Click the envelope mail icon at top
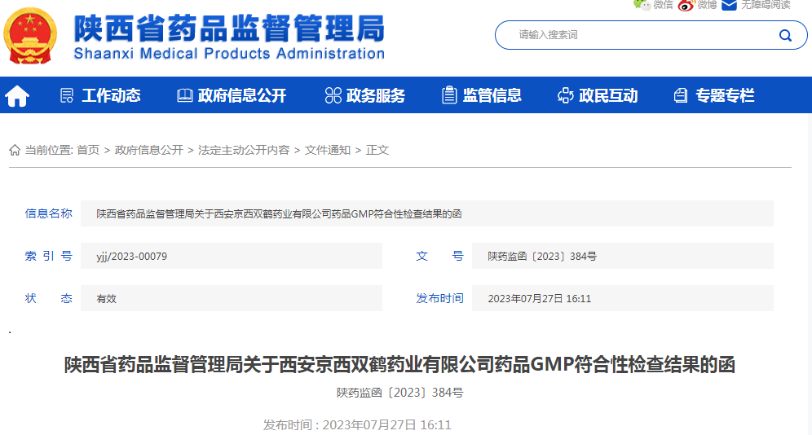This screenshot has height=435, width=812. (x=729, y=5)
